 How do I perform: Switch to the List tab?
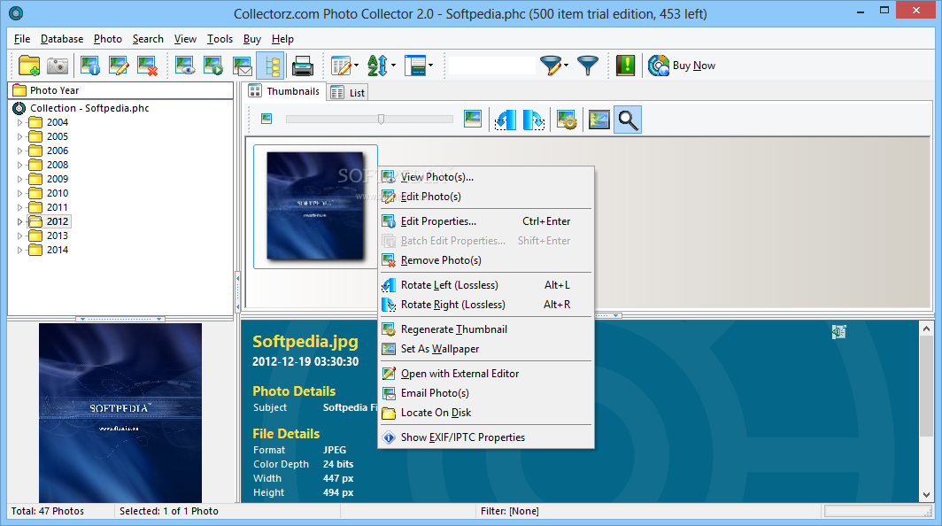pyautogui.click(x=348, y=93)
